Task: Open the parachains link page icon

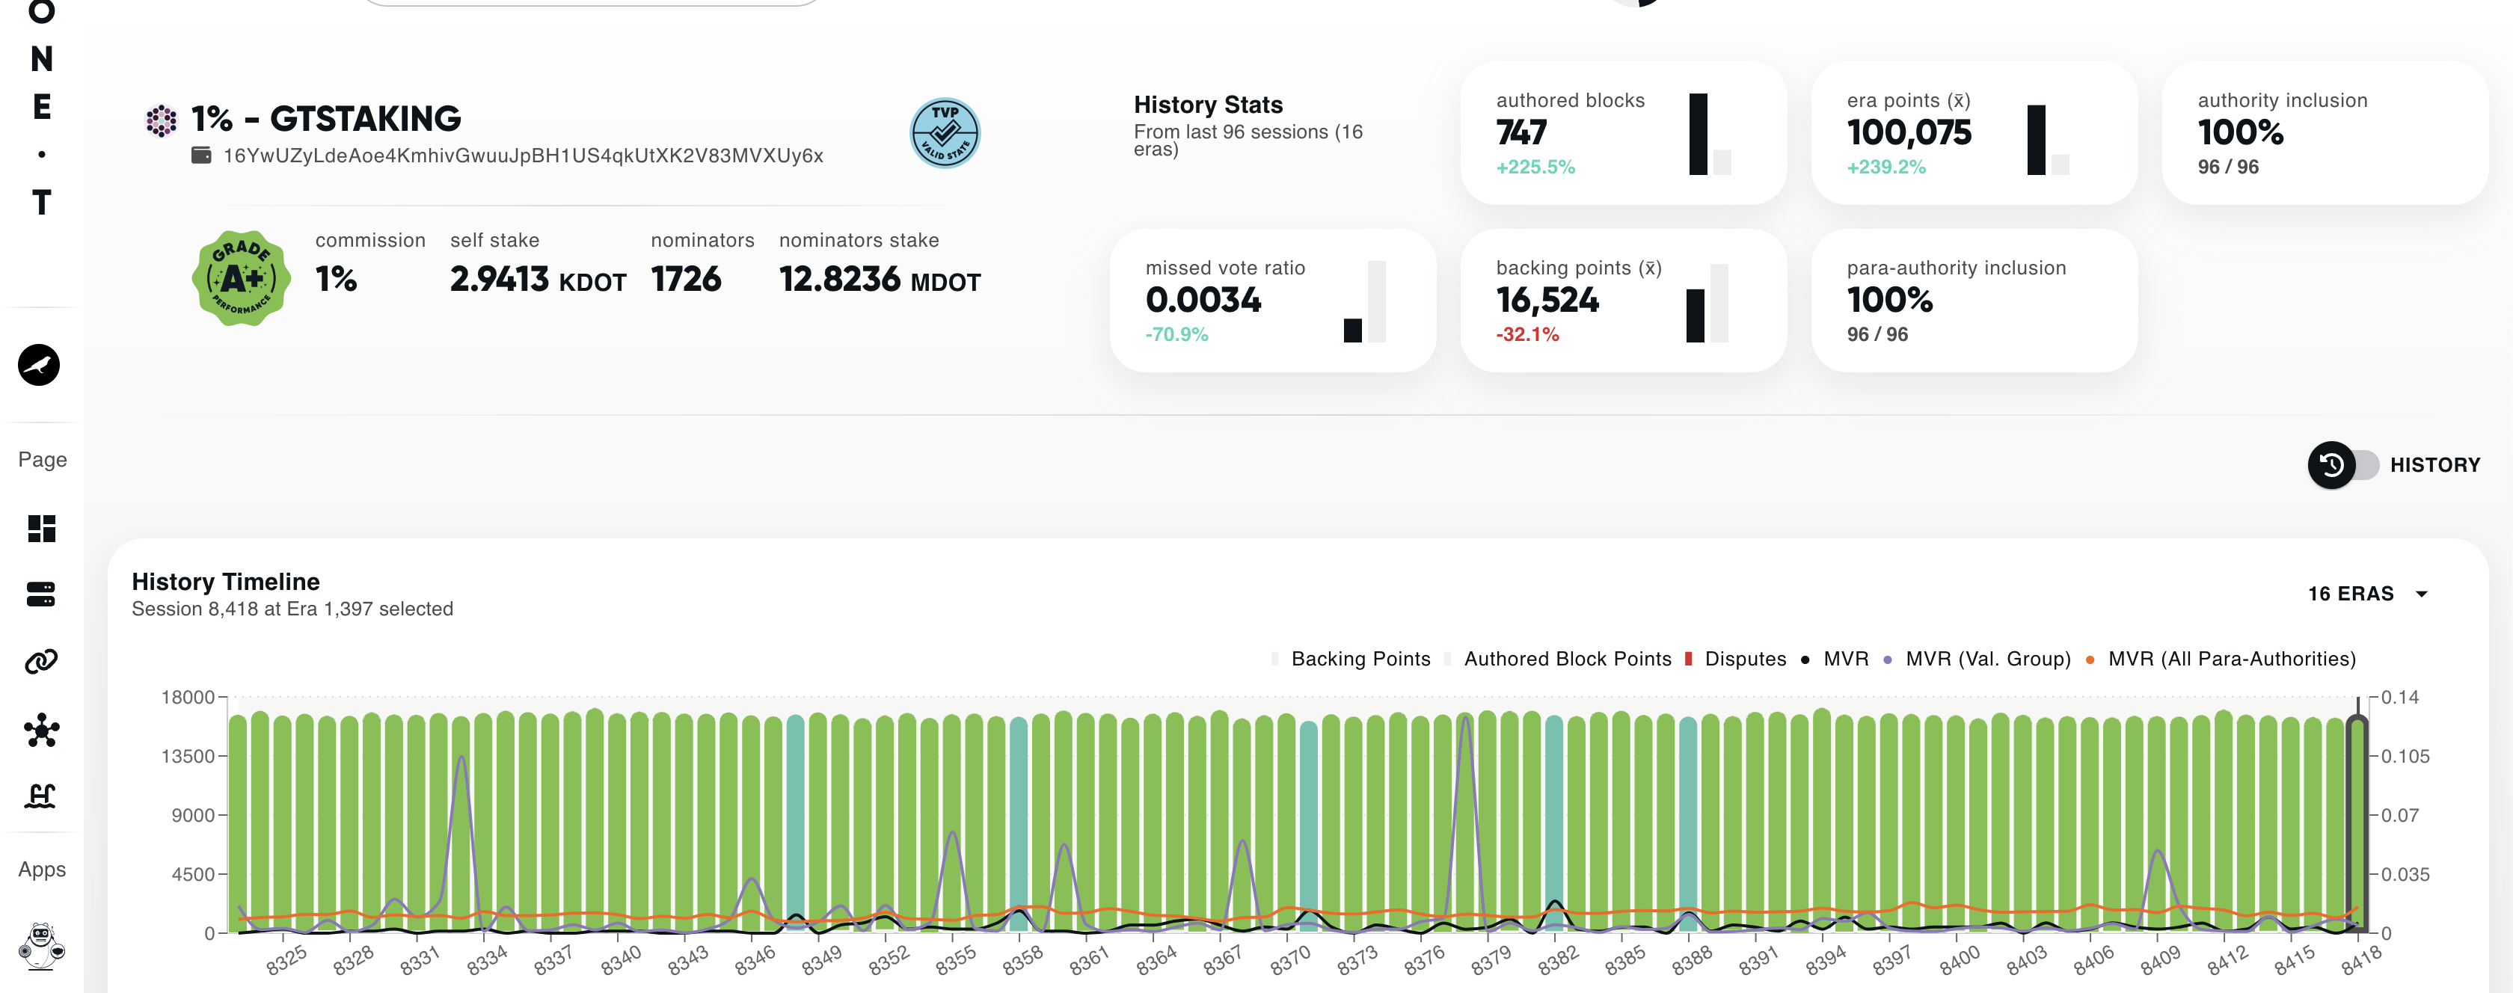Action: pos(41,661)
